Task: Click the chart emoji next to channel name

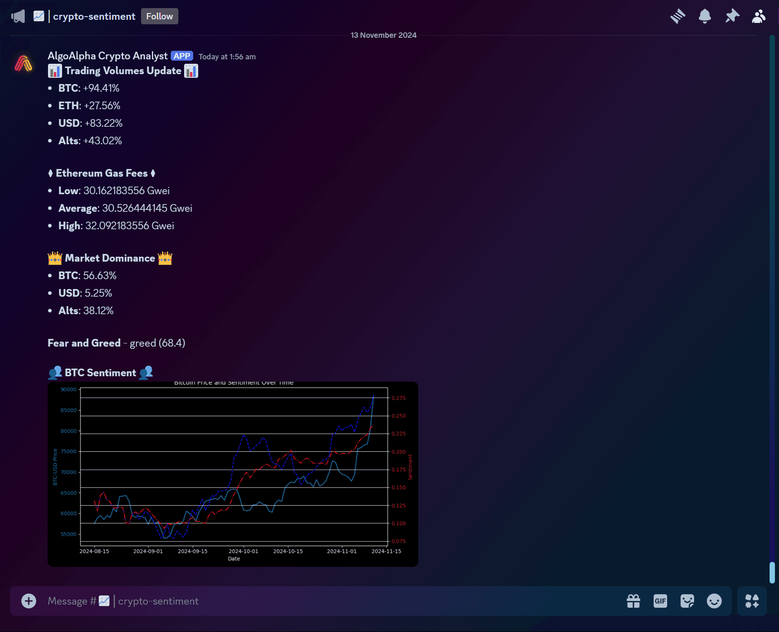Action: pos(39,16)
